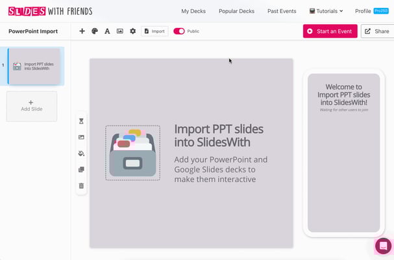Open the deck settings gear icon
This screenshot has width=394, height=260.
pos(132,31)
